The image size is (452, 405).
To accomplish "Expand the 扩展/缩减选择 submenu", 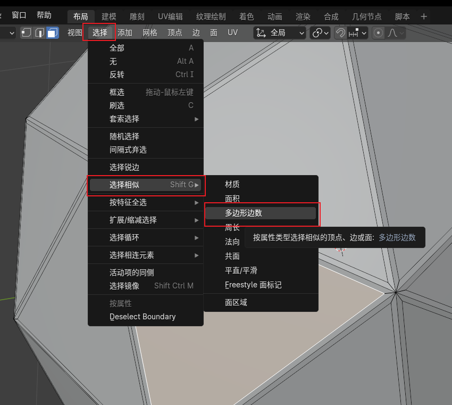I will coord(146,220).
